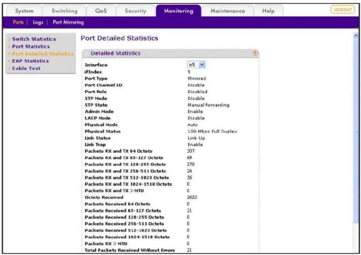The height and width of the screenshot is (255, 361).
Task: Click Packets Received 65-127 Octets label
Action: coord(123,211)
